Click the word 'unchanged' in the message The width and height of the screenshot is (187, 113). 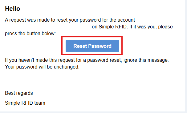[66, 67]
